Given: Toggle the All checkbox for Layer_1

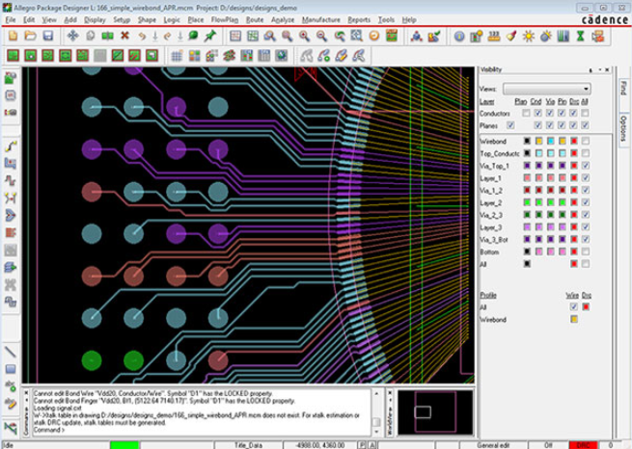Looking at the screenshot, I should (x=587, y=178).
